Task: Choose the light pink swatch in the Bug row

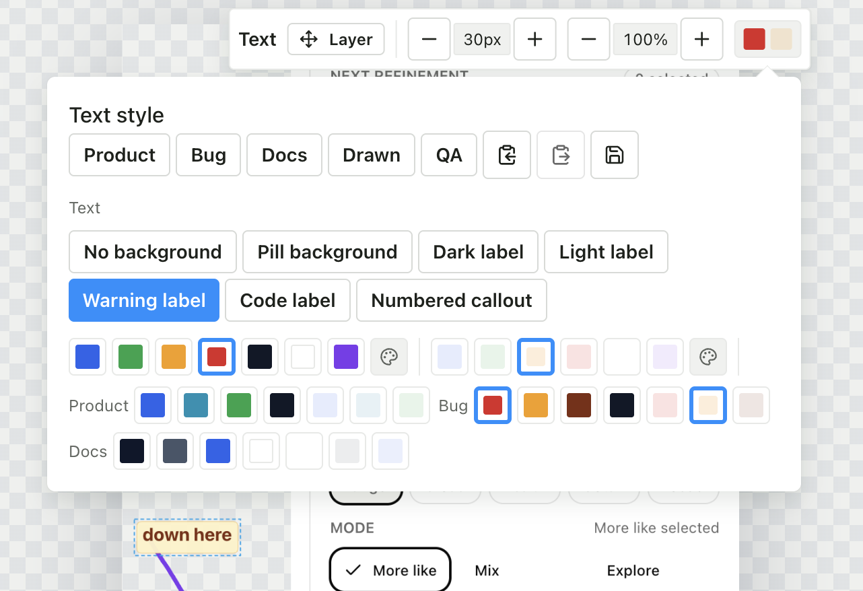Action: click(665, 405)
